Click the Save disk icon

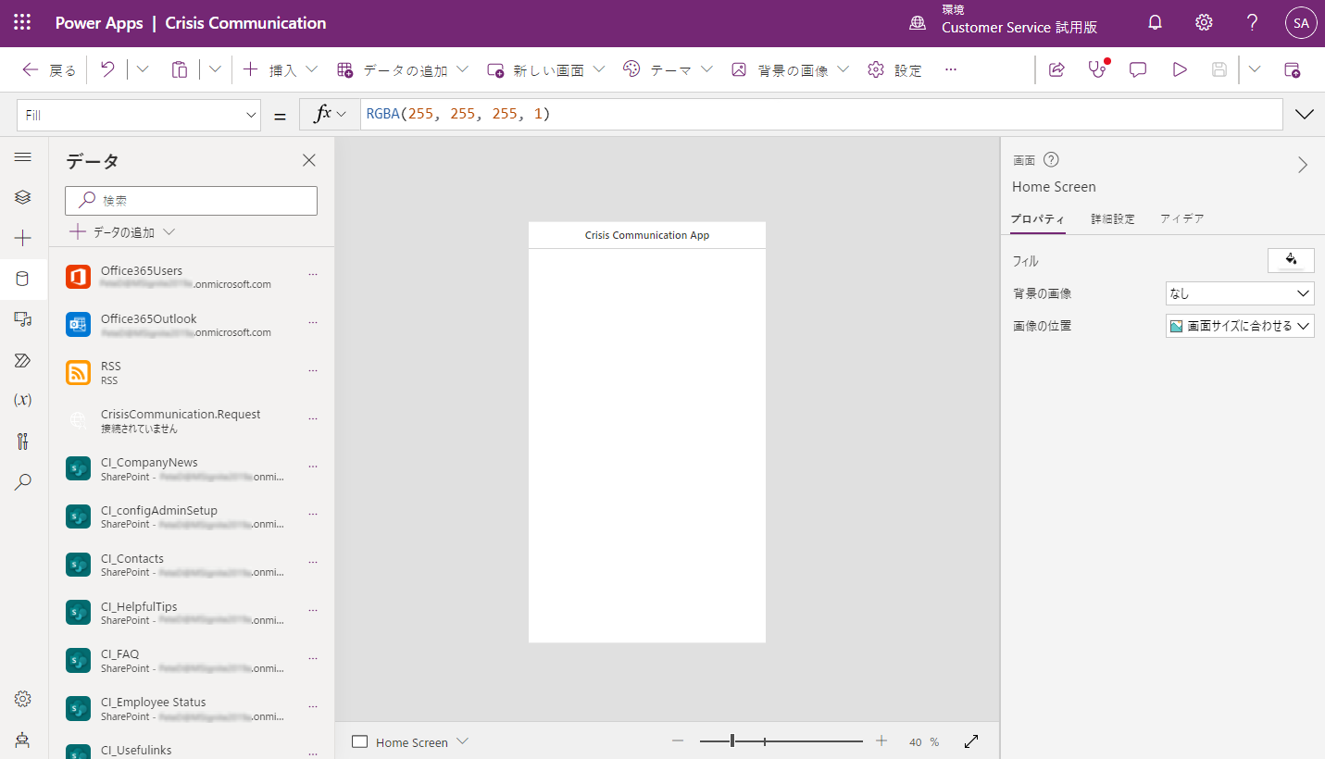coord(1219,69)
